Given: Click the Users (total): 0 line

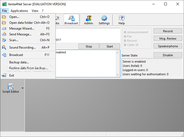Looking at the screenshot, I should [x=132, y=66].
